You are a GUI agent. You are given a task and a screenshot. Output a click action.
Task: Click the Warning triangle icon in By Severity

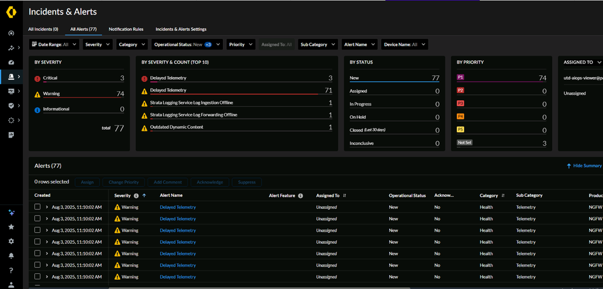point(37,94)
